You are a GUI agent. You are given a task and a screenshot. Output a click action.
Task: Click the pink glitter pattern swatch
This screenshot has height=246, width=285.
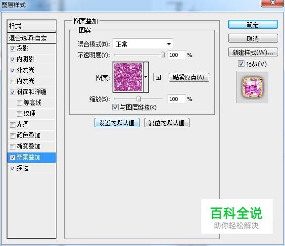pos(128,77)
